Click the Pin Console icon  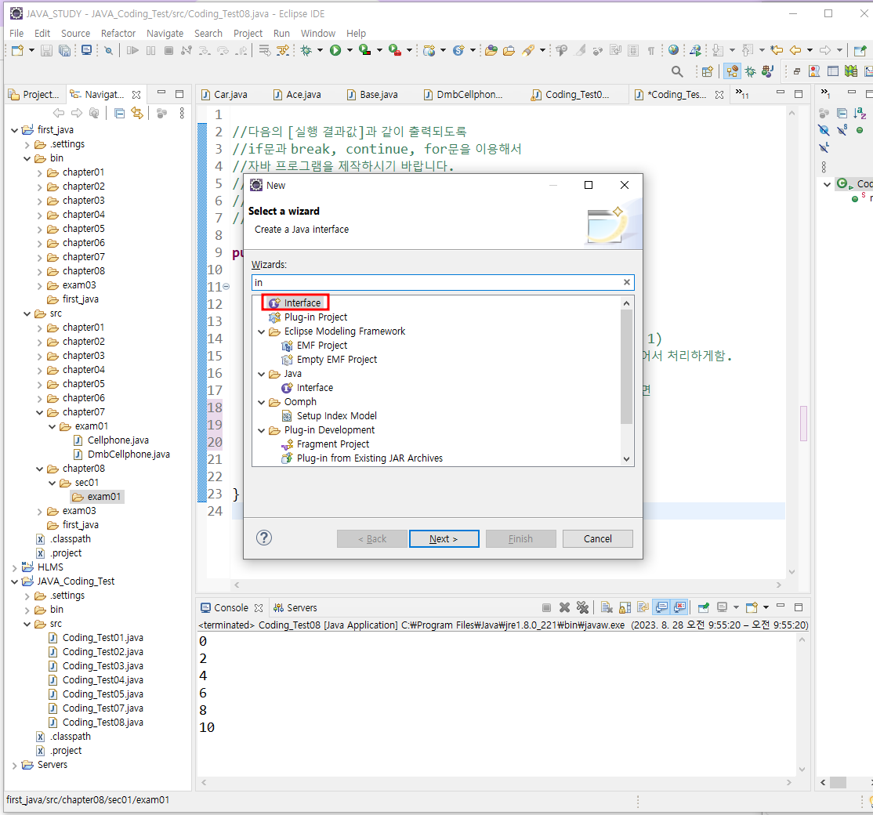(704, 607)
